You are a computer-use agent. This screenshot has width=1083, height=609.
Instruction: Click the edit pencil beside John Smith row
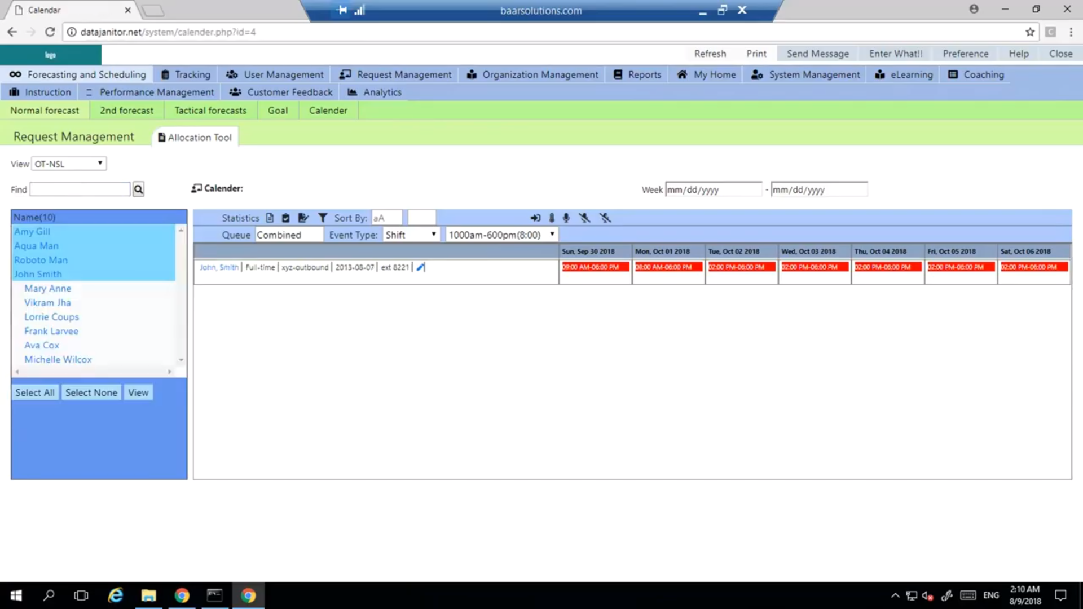(x=420, y=267)
